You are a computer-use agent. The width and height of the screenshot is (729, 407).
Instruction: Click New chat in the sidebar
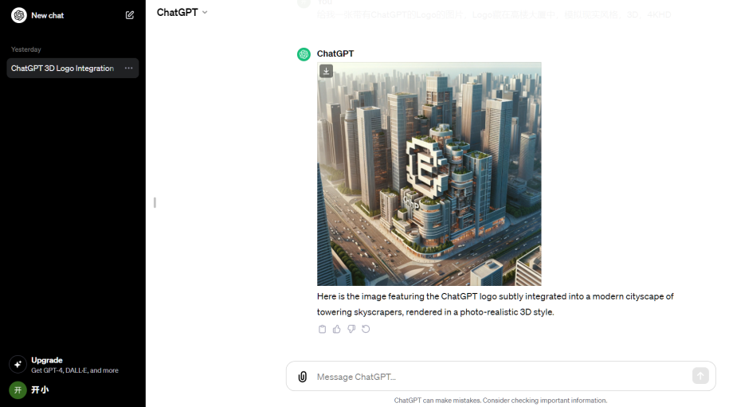(x=48, y=15)
